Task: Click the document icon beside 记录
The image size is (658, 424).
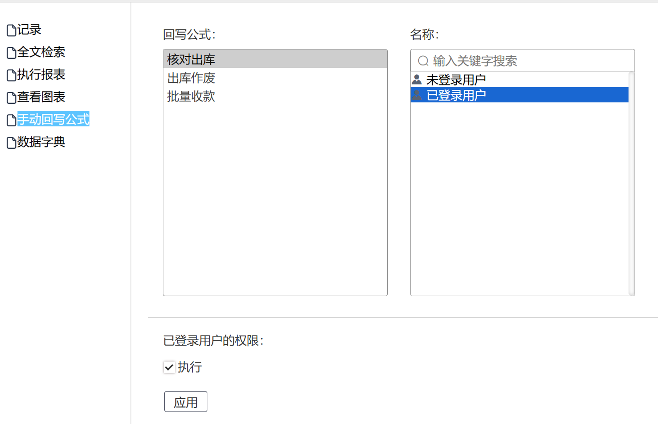Action: tap(11, 30)
